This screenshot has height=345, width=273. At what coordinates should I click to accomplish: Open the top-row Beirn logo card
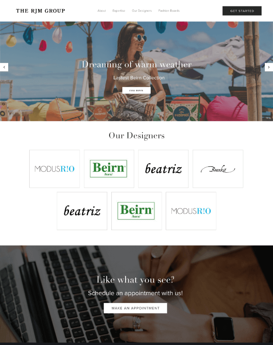109,169
